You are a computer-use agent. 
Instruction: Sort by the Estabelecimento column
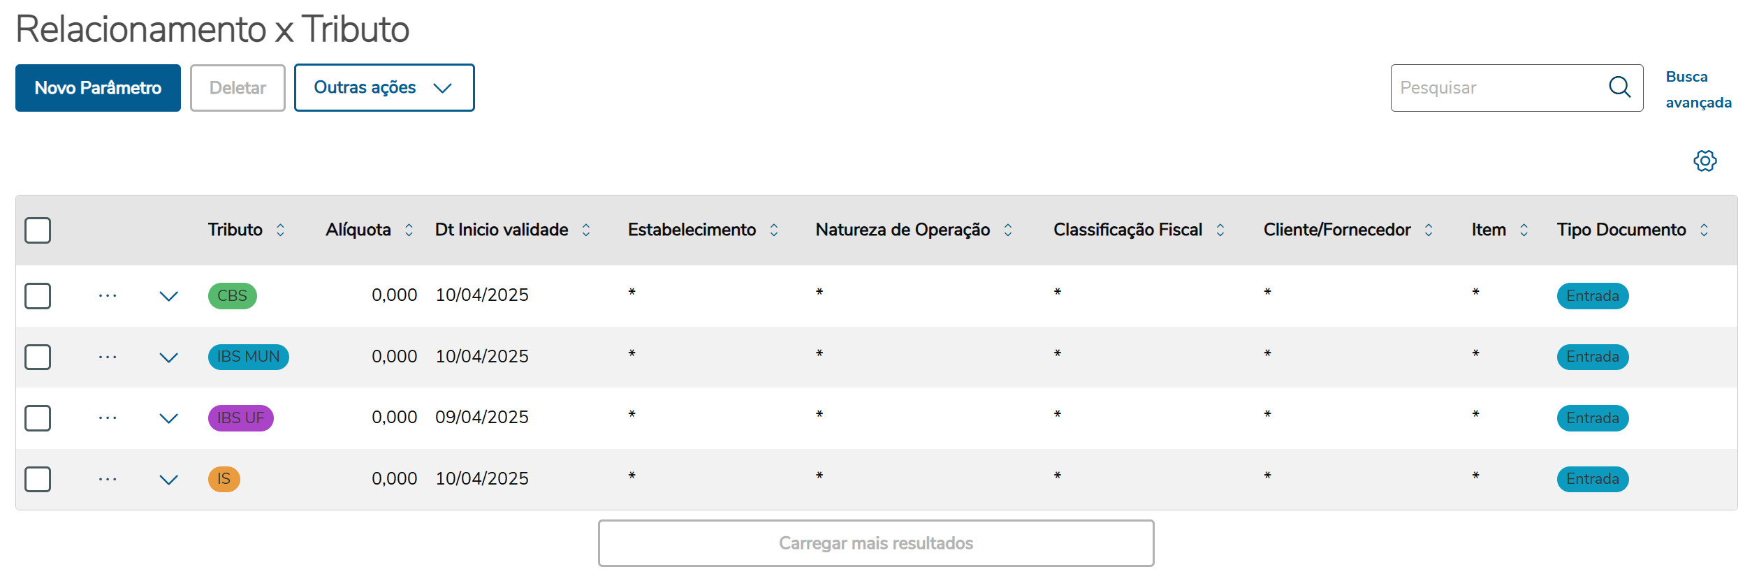(x=773, y=230)
